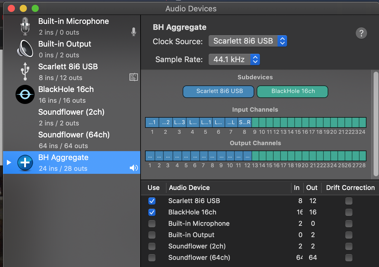
Task: Enable Use checkbox for Built-in Output
Action: tap(152, 235)
